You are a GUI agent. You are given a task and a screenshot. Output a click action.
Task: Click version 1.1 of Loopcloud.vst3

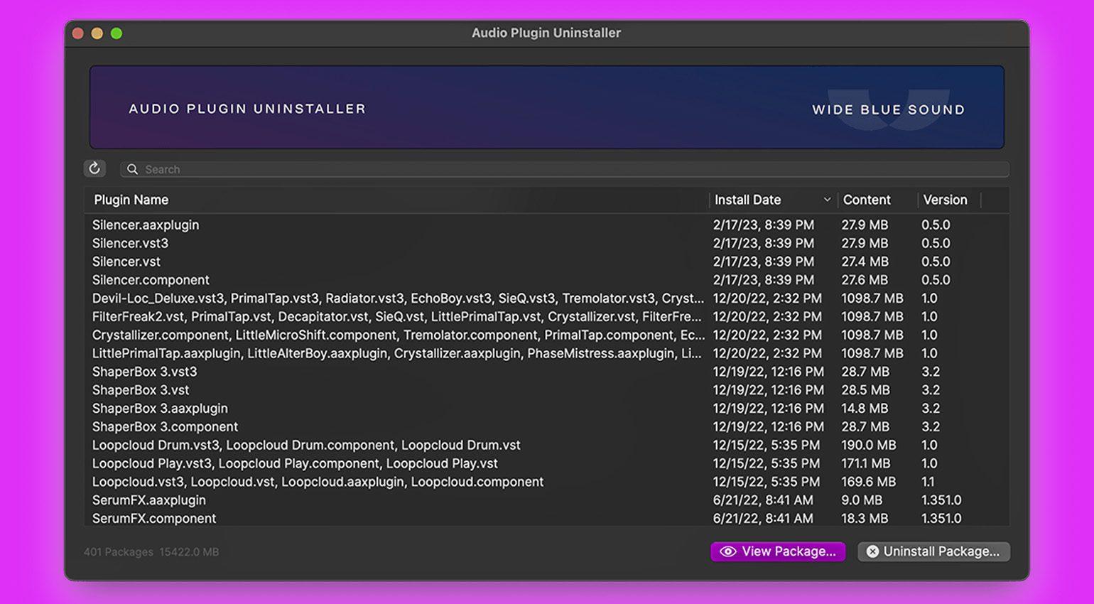pyautogui.click(x=928, y=482)
